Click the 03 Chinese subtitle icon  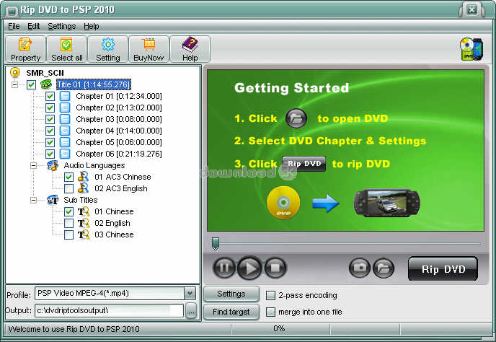(84, 234)
